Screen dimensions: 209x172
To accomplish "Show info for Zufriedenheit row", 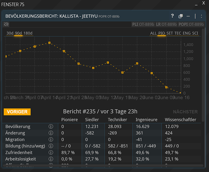I will coord(51,152).
